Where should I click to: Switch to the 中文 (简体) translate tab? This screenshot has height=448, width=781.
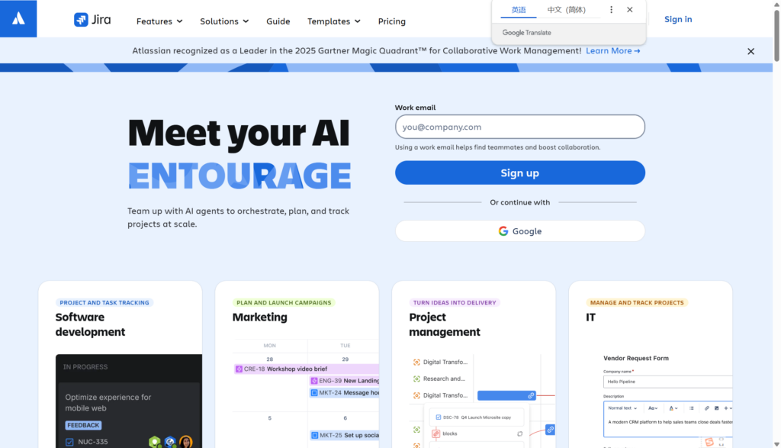point(566,10)
